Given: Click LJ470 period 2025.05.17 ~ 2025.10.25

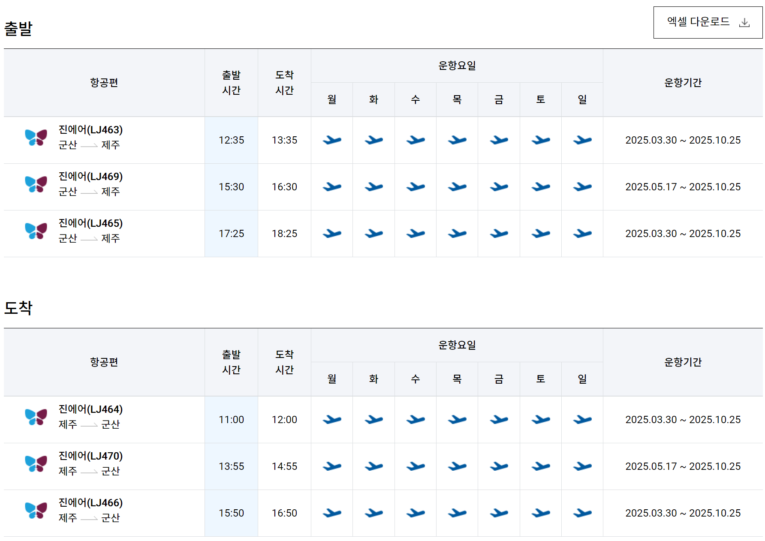Looking at the screenshot, I should point(683,466).
